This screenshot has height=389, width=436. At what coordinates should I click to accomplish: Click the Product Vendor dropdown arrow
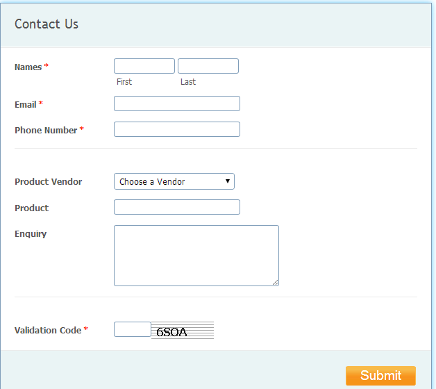tap(228, 181)
